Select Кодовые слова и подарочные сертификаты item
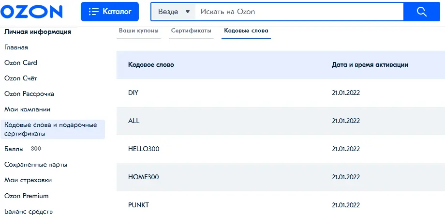 click(x=53, y=129)
